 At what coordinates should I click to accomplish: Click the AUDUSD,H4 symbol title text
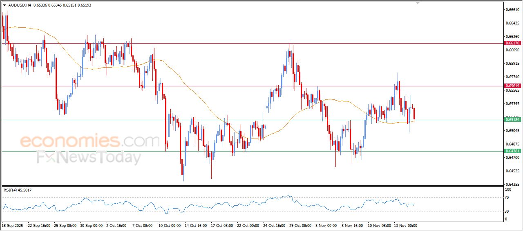[20, 5]
